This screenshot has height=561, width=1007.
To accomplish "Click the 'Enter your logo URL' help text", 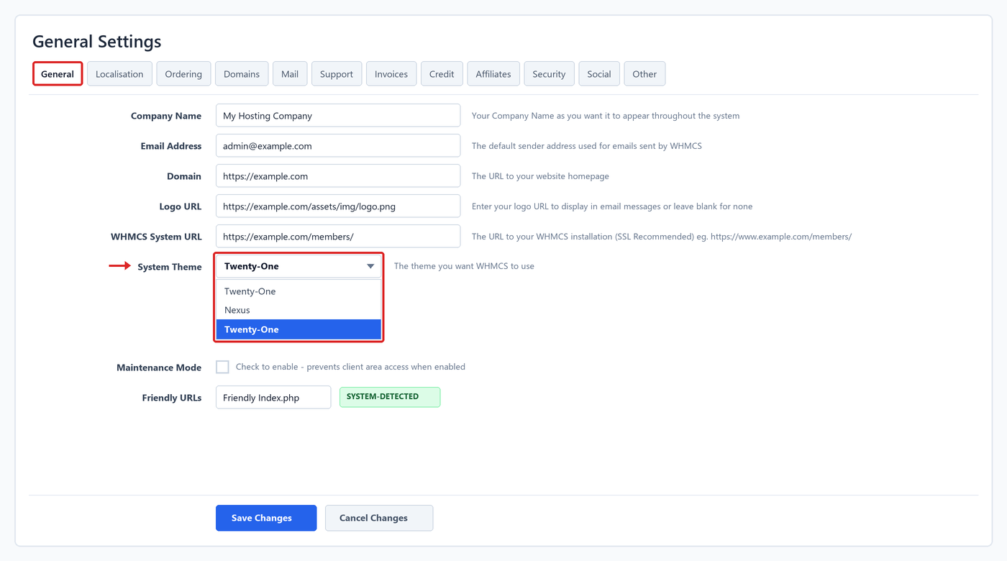I will (612, 206).
